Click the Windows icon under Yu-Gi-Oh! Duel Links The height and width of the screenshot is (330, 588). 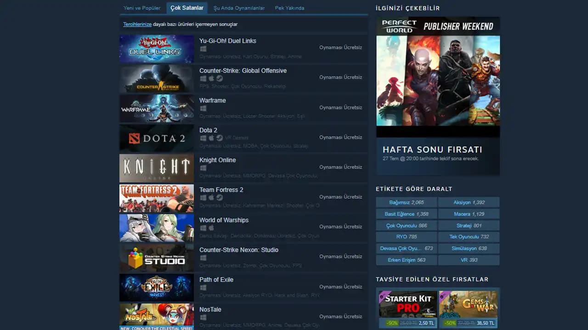(x=203, y=49)
